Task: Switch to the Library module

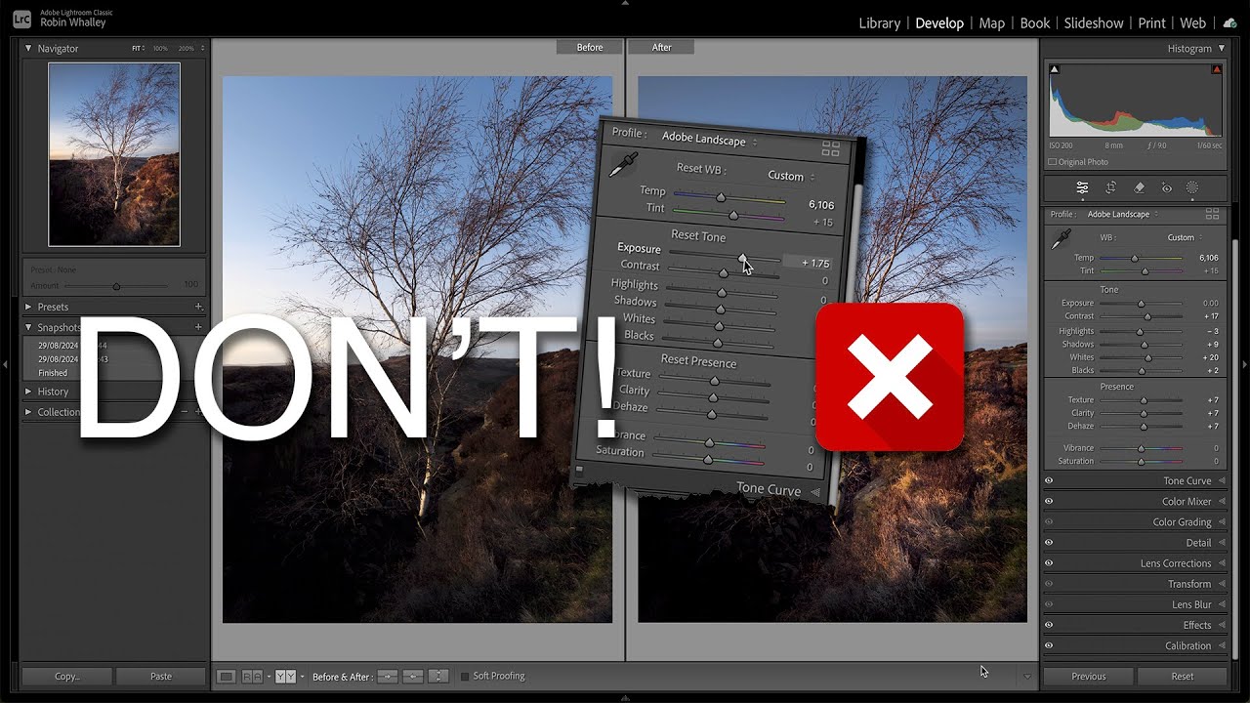Action: tap(880, 22)
